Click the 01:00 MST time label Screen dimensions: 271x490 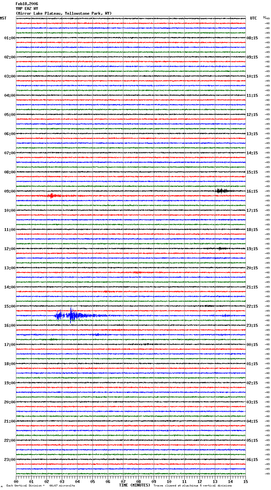point(10,38)
